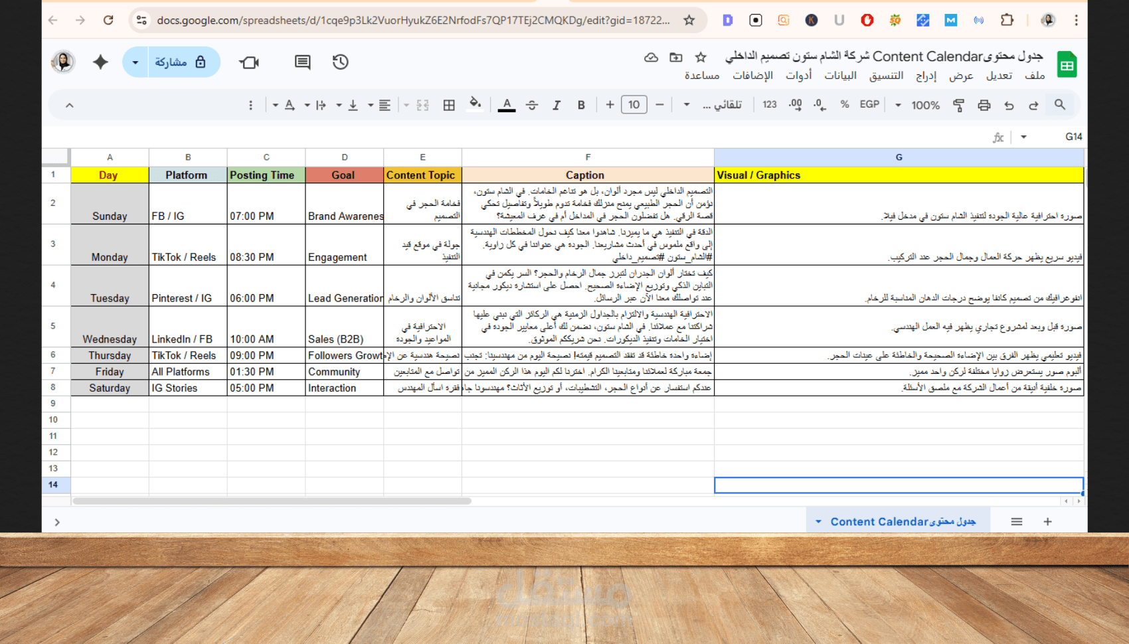This screenshot has height=644, width=1129.
Task: Open the borders tool
Action: [x=448, y=105]
